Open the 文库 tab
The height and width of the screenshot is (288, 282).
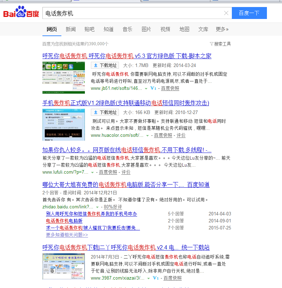(x=203, y=29)
